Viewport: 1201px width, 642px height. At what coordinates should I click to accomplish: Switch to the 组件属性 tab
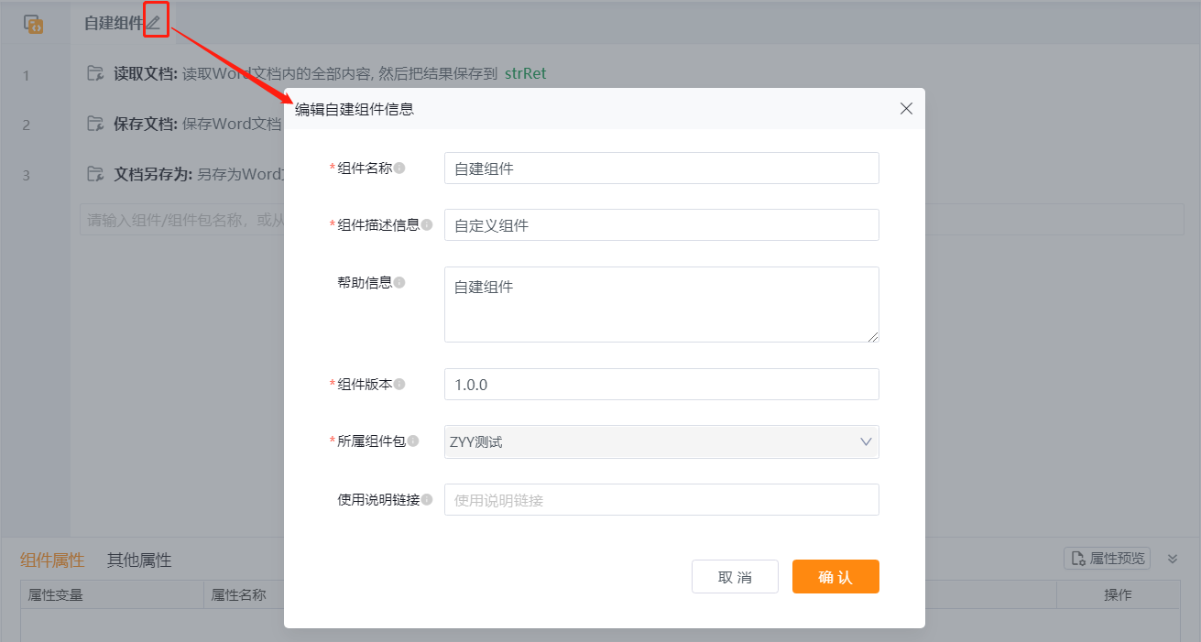[x=52, y=560]
